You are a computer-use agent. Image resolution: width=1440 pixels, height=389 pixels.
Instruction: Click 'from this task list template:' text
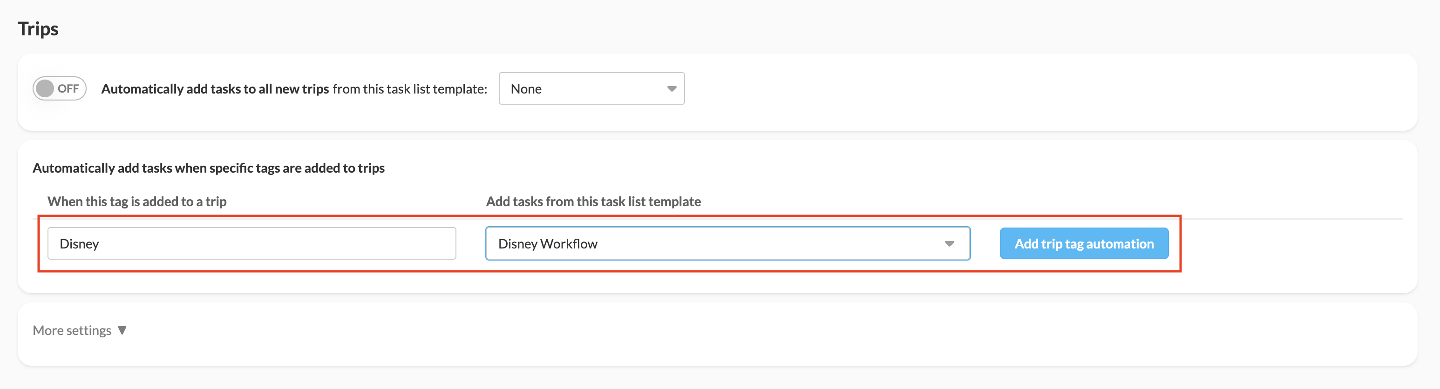click(410, 89)
